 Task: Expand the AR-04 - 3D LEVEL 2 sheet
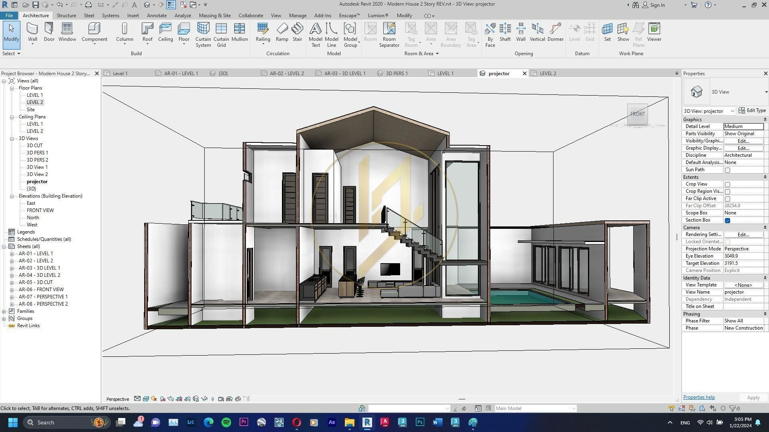(12, 275)
